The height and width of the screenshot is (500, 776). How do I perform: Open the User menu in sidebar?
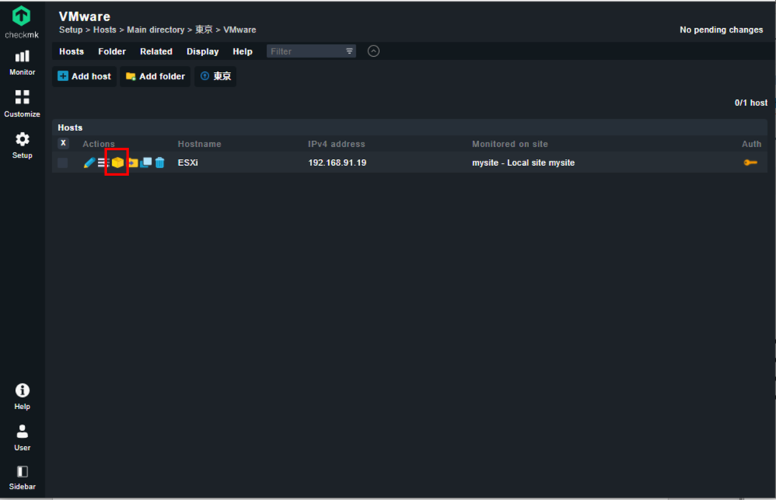[22, 438]
